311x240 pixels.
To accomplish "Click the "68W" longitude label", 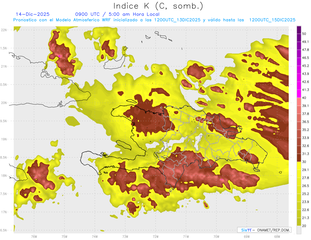I will coord(277,236).
